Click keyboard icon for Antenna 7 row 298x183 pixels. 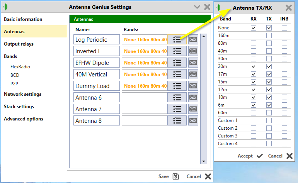point(193,109)
